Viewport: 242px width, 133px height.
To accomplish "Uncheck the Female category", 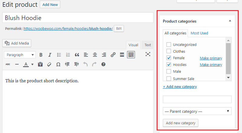I will [x=169, y=58].
